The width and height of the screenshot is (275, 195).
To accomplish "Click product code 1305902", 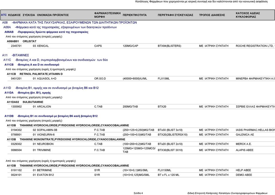I will pyautogui.click(x=16, y=107).
